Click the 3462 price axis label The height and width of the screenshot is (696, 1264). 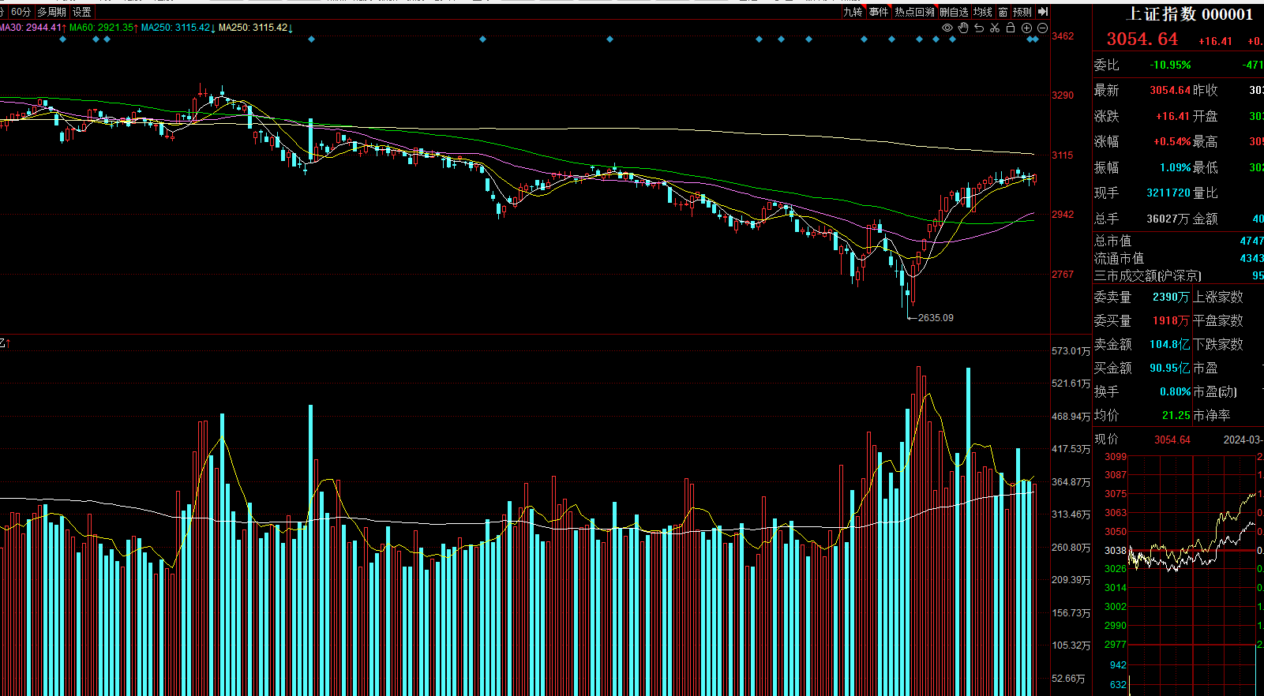[x=1063, y=36]
